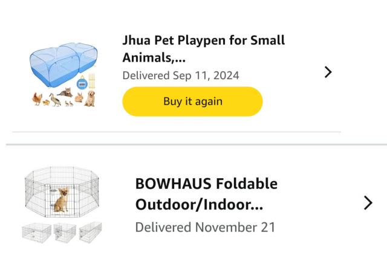Open the Jhua Pet Playpen title link
Viewport: 387px width, 259px height.
[203, 49]
